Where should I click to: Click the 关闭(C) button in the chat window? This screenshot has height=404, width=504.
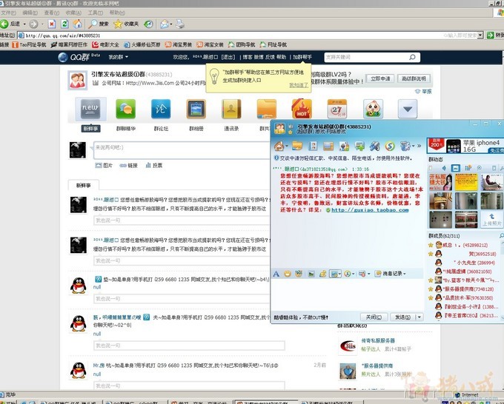tap(374, 317)
